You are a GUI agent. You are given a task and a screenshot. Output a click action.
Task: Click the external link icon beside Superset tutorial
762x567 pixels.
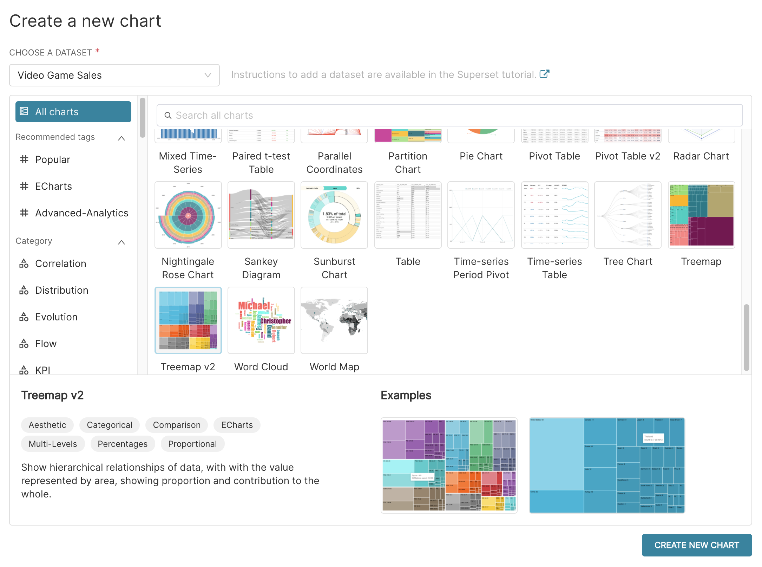click(544, 74)
